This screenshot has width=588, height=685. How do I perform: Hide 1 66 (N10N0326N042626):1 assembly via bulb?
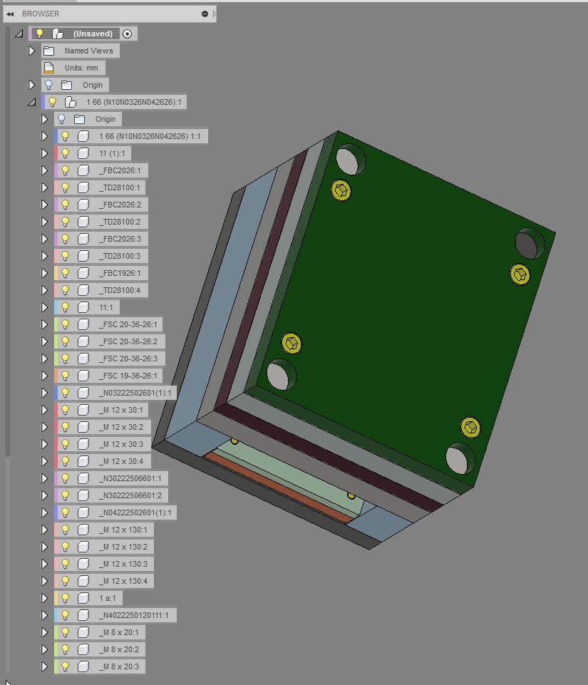pos(53,102)
